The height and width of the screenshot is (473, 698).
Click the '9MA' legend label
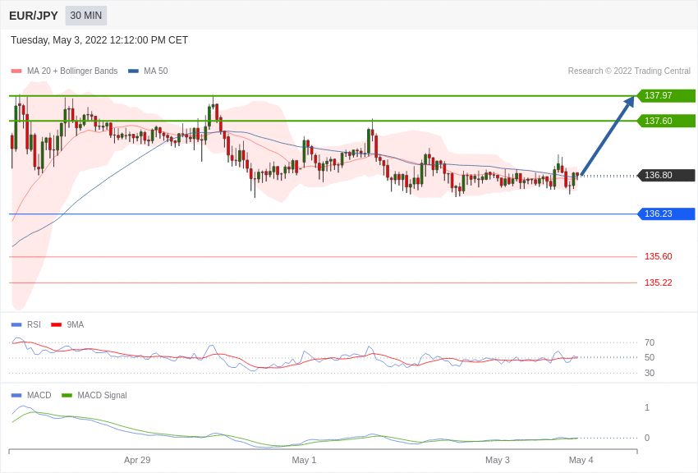click(x=76, y=325)
